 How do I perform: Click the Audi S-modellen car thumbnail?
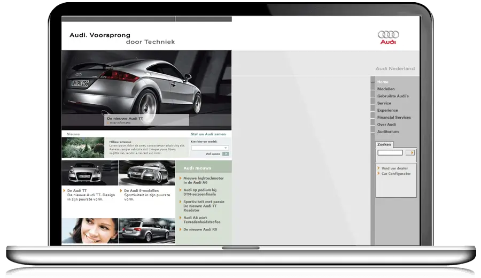[146, 173]
